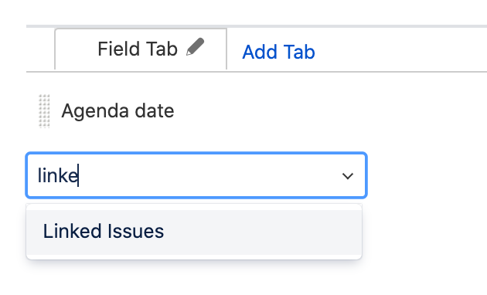The image size is (487, 295).
Task: Toggle the combo box dropdown arrow
Action: pyautogui.click(x=348, y=176)
